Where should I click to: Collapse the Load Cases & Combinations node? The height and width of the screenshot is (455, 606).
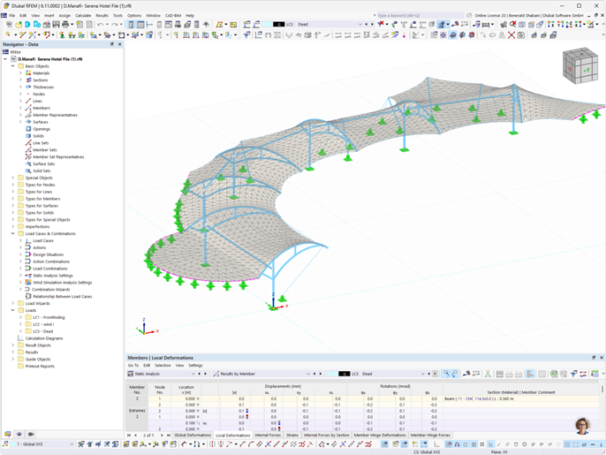pyautogui.click(x=13, y=233)
